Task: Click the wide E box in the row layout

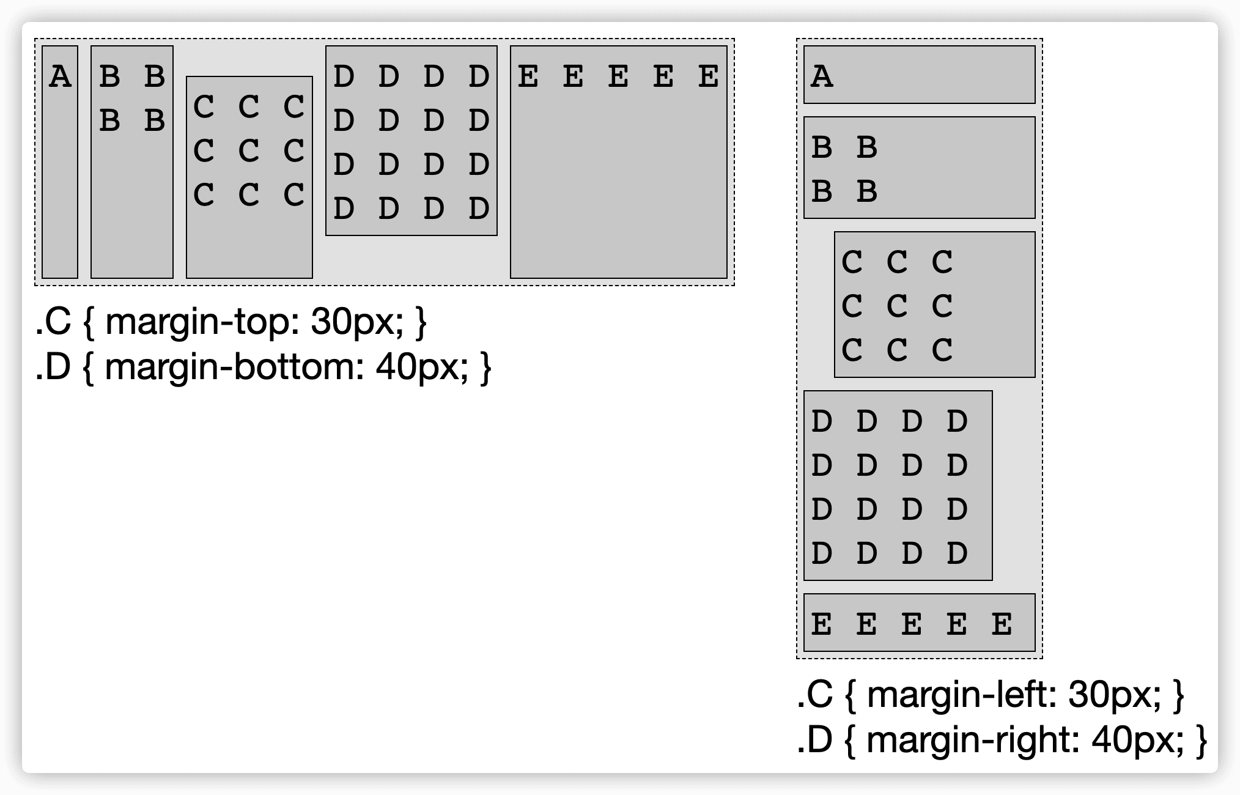Action: pos(619,162)
